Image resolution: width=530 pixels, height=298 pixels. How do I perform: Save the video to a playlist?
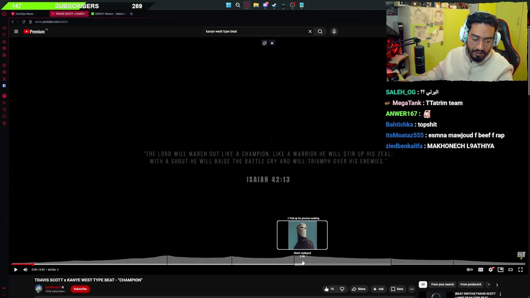pos(397,289)
